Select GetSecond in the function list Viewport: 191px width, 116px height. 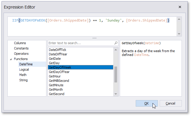80,94
